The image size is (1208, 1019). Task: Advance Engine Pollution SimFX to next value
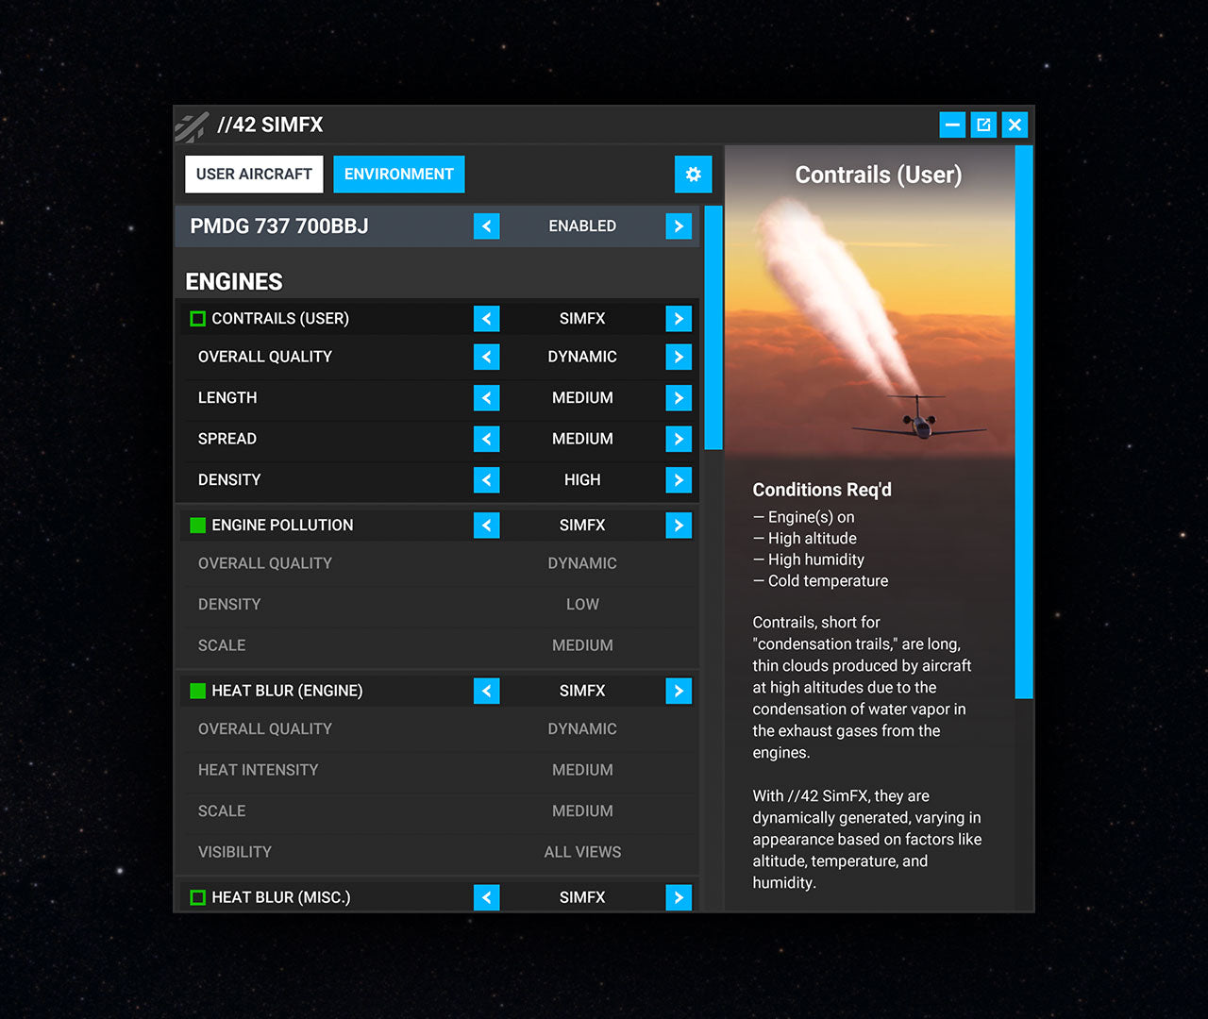coord(678,526)
